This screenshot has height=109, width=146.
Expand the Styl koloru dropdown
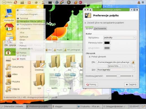point(120,38)
